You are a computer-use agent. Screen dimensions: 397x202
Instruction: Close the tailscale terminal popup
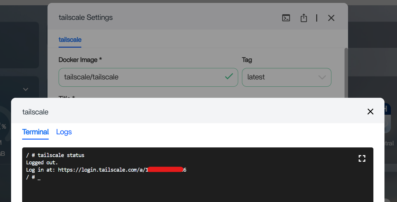(x=370, y=112)
